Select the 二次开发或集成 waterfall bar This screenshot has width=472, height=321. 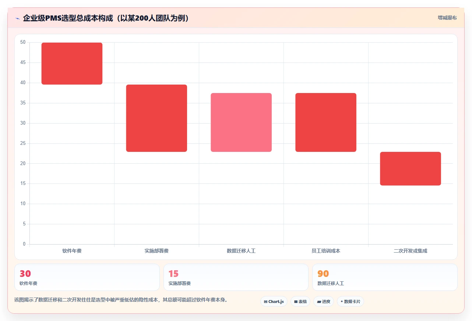[x=411, y=169]
